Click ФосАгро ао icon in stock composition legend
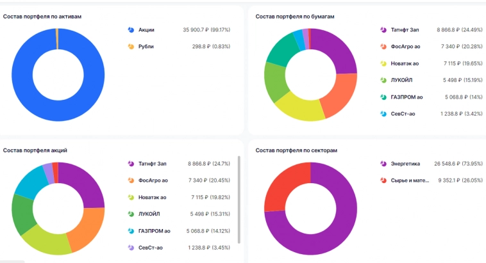The width and height of the screenshot is (486, 263). click(131, 180)
